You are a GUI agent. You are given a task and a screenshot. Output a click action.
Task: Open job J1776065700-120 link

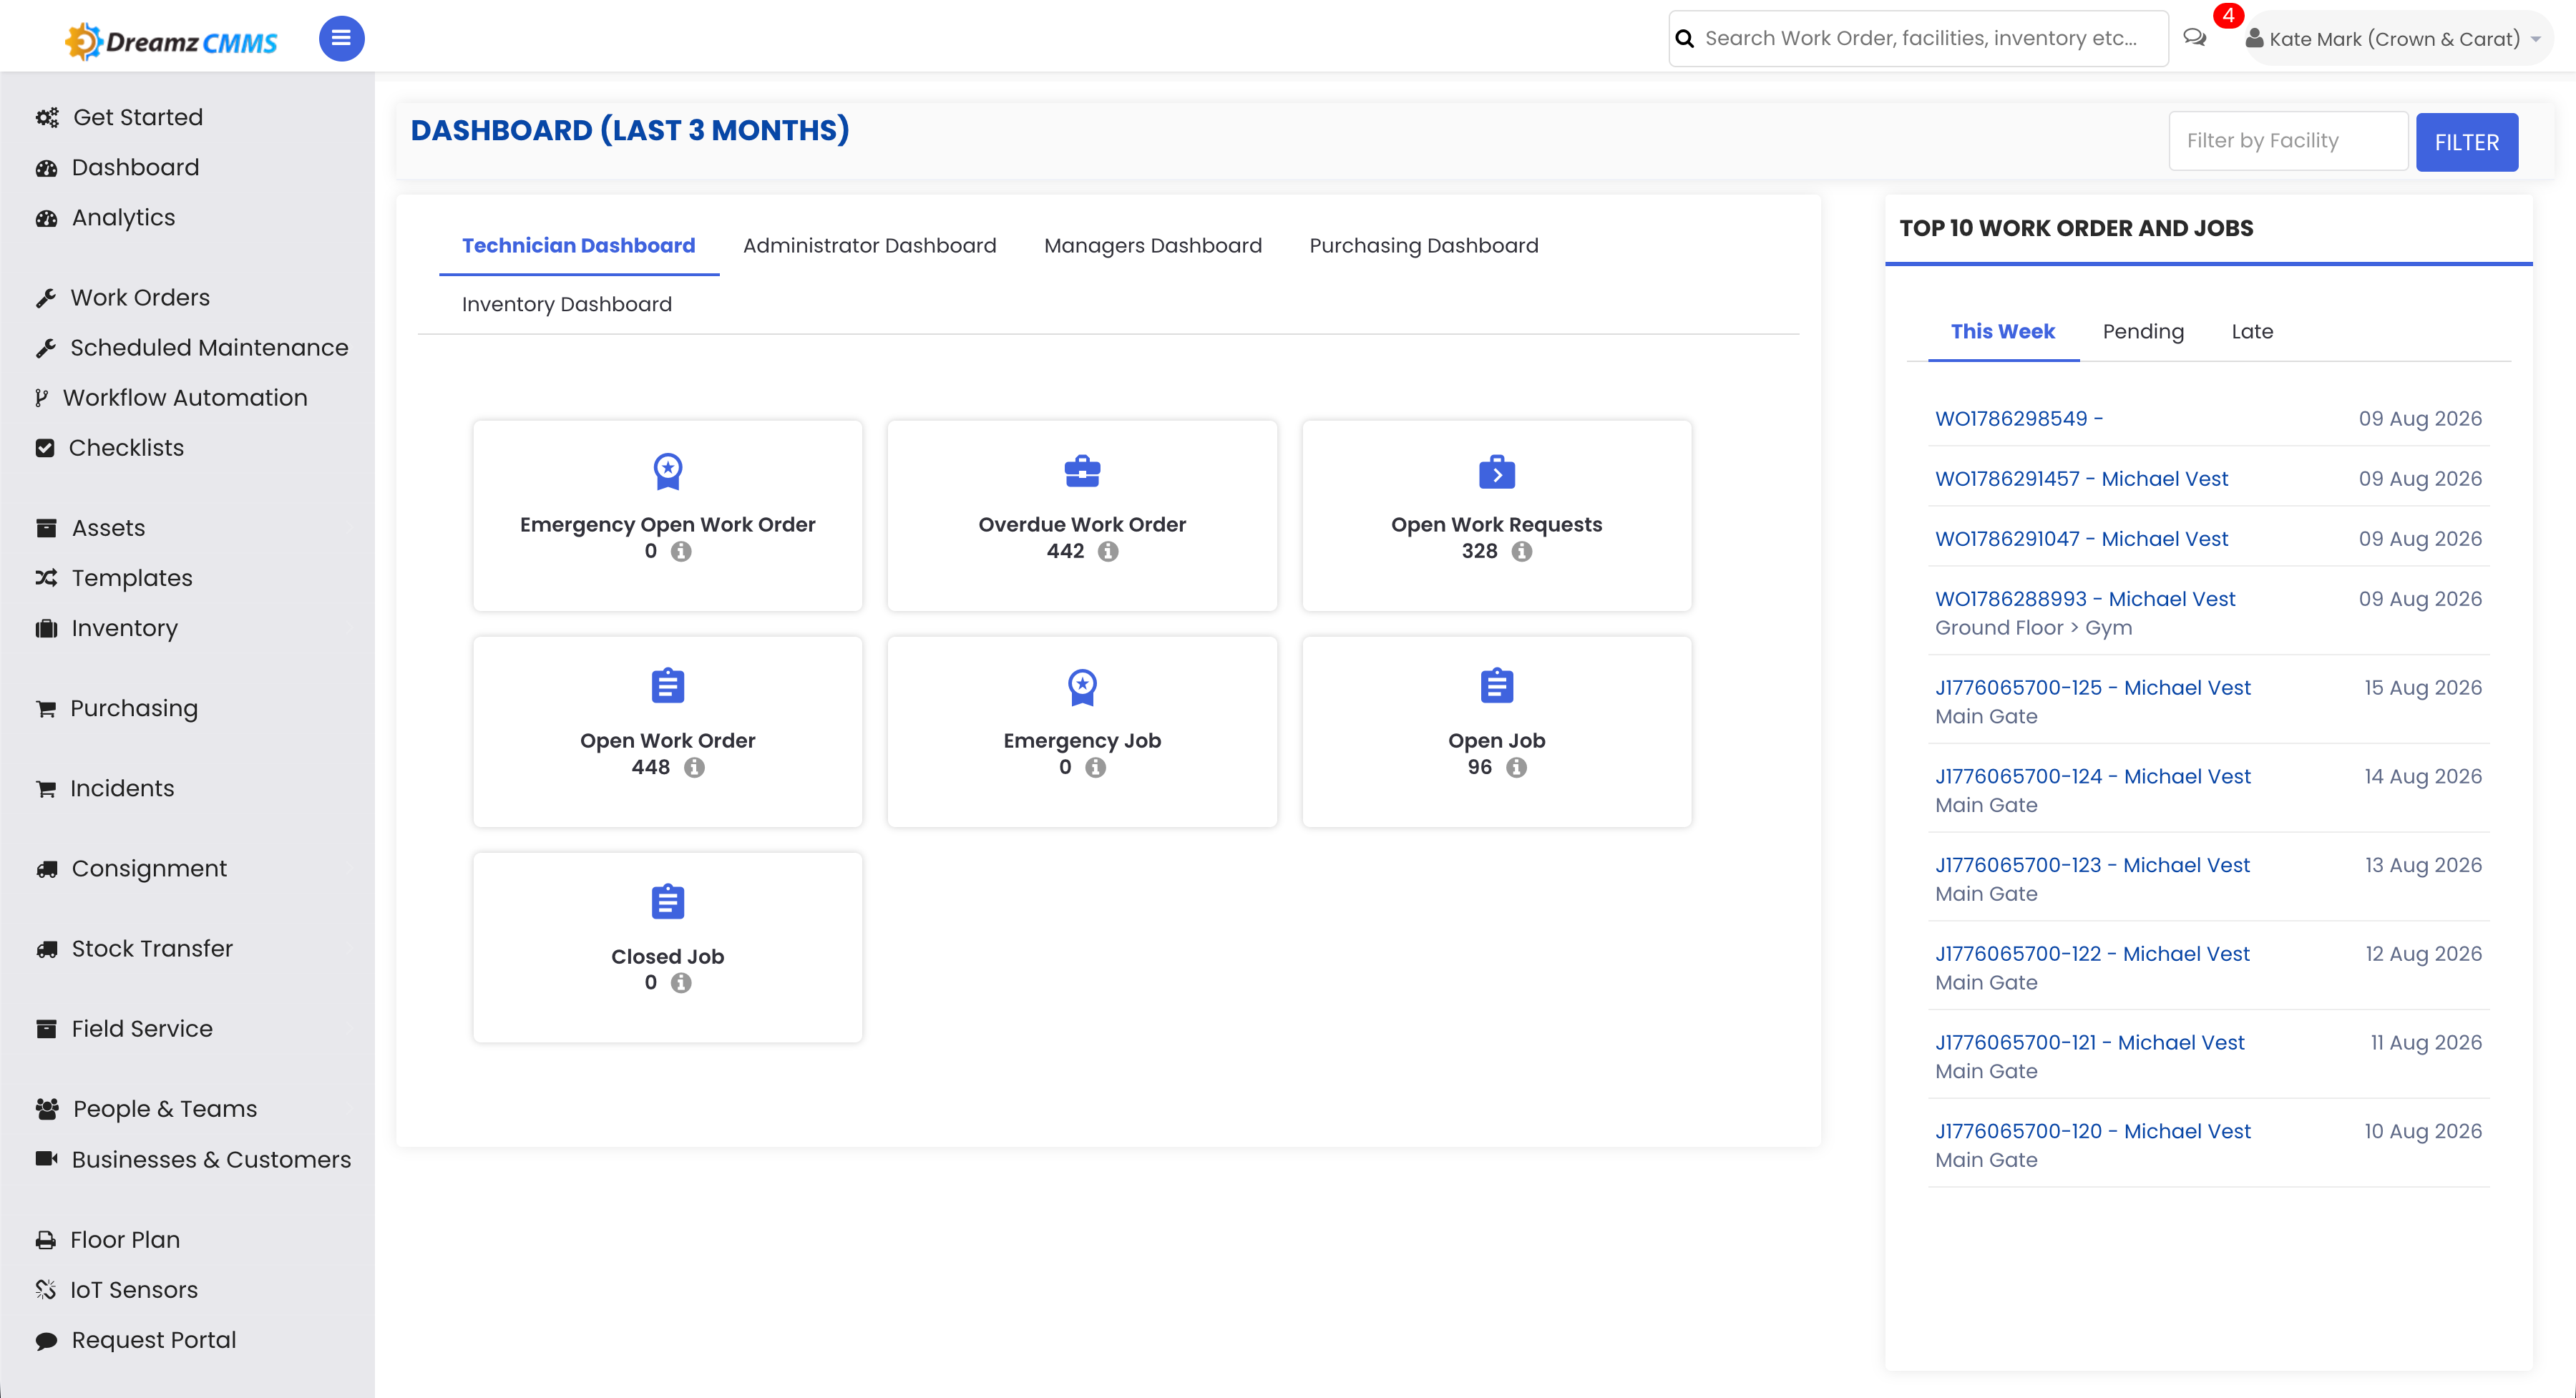point(2093,1132)
